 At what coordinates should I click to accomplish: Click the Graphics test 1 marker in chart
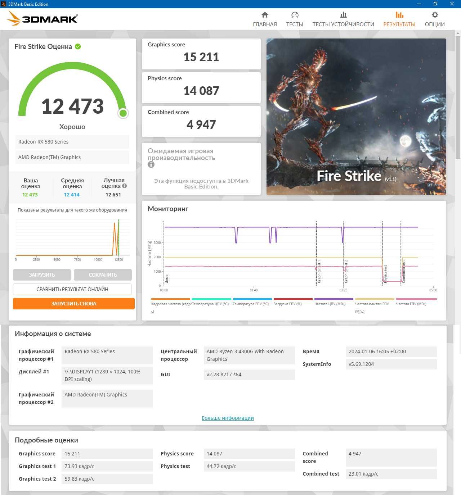pos(319,272)
